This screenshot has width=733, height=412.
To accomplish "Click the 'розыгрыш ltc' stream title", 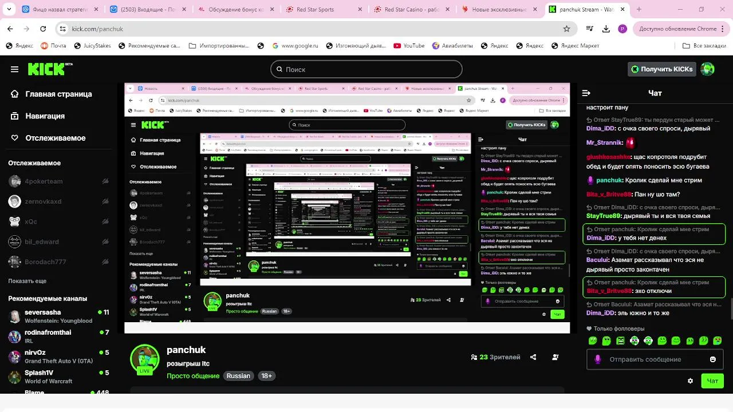I will (x=188, y=363).
